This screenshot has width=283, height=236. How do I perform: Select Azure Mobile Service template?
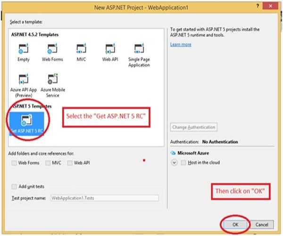coord(52,80)
